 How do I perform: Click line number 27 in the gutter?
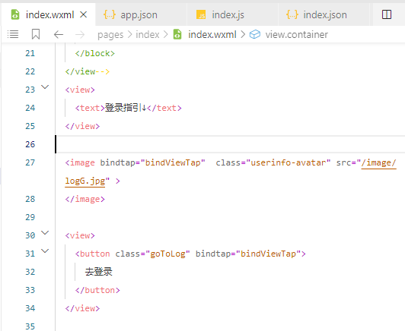[30, 162]
